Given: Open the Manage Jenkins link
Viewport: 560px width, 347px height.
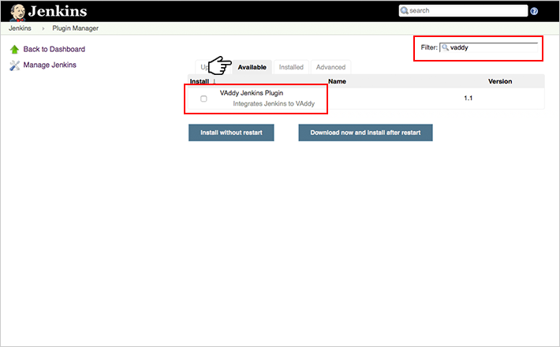Looking at the screenshot, I should tap(50, 65).
